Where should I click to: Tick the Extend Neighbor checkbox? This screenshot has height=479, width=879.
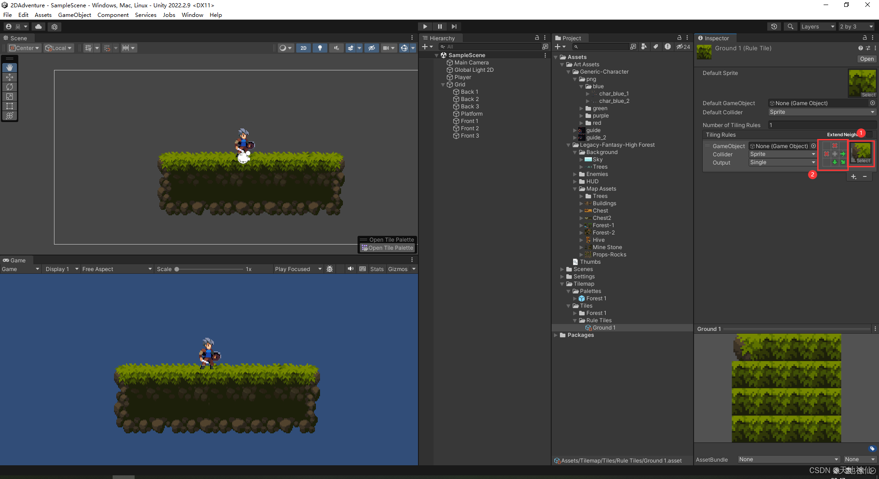click(869, 134)
